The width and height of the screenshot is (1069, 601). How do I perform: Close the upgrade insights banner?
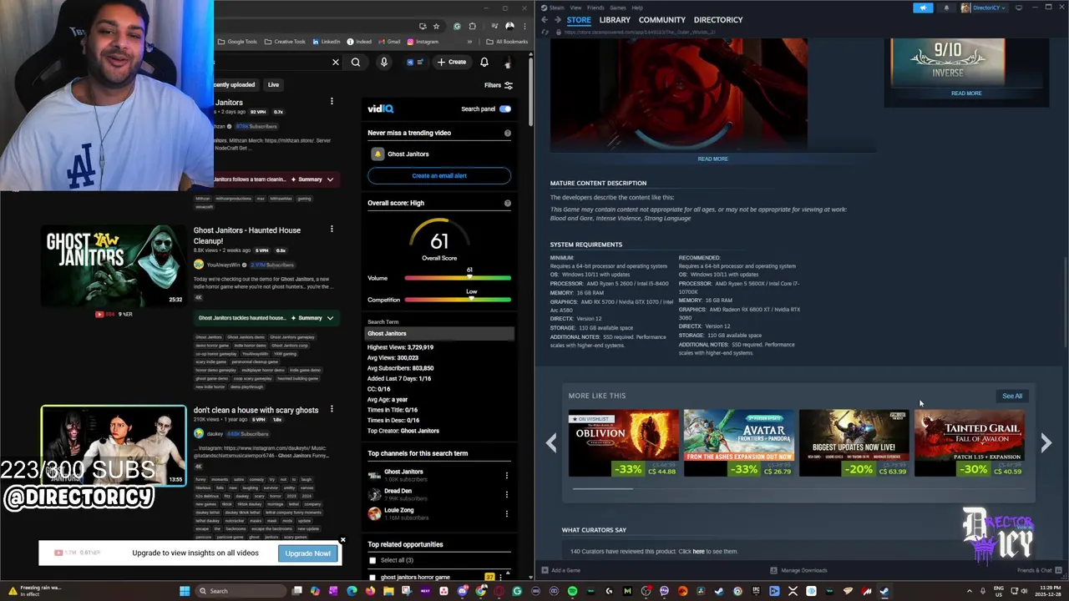pos(342,540)
